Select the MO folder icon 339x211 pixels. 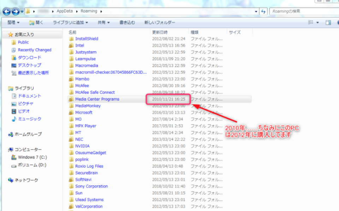pyautogui.click(x=71, y=119)
